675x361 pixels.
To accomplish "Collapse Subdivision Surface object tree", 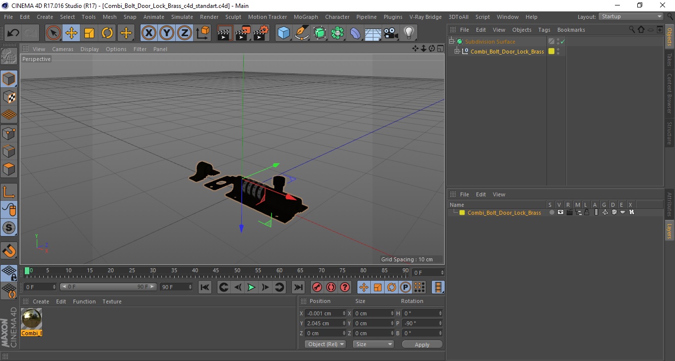I will pos(451,42).
